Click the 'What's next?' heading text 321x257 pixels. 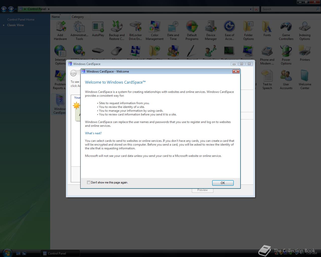(93, 133)
